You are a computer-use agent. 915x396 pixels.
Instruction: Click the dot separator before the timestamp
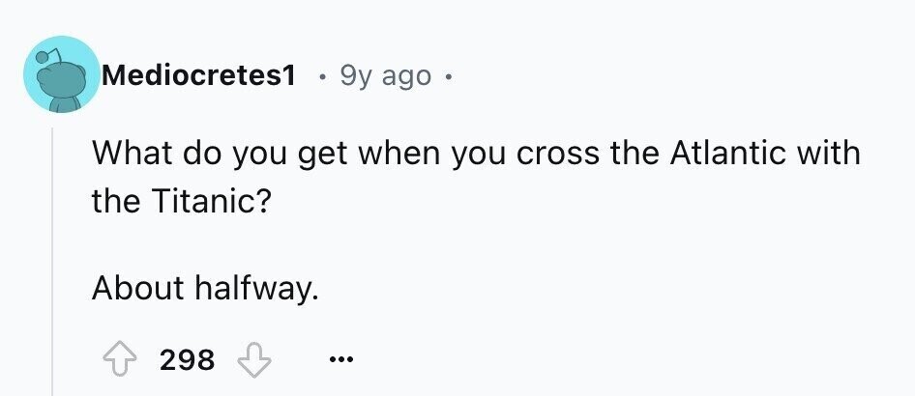[x=320, y=76]
